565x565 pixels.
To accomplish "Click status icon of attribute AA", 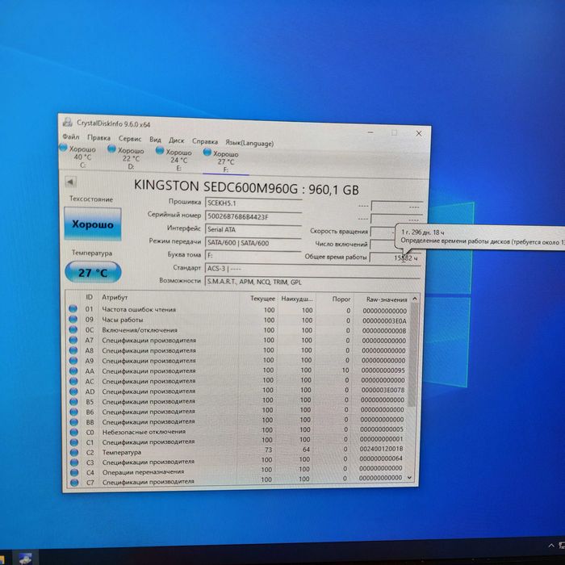I will 73,370.
